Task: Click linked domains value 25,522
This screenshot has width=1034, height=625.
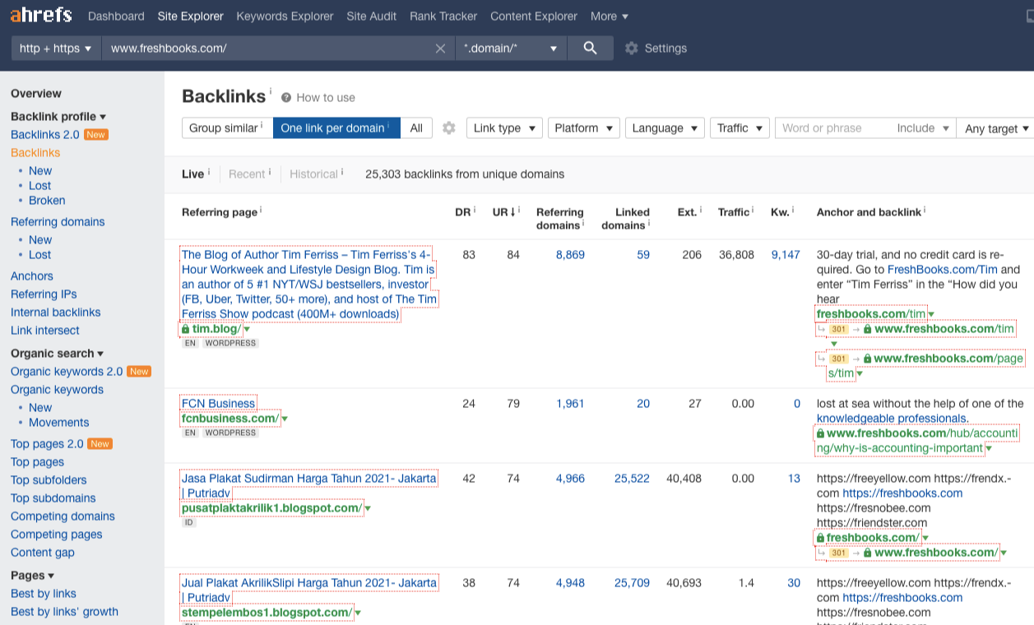Action: [632, 479]
